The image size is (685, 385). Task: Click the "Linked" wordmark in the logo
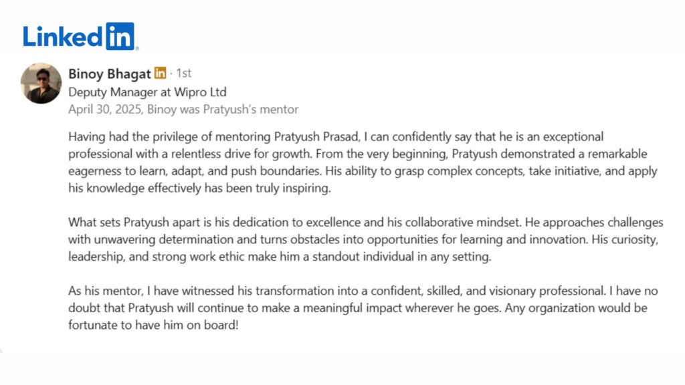coord(63,36)
